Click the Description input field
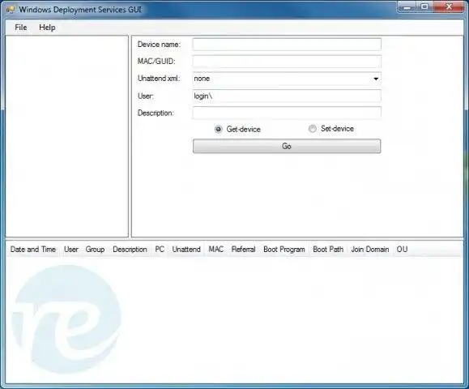 coord(287,113)
